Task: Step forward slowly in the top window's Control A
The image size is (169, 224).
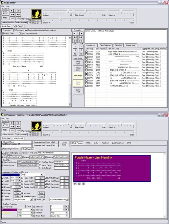Action: (x=18, y=18)
